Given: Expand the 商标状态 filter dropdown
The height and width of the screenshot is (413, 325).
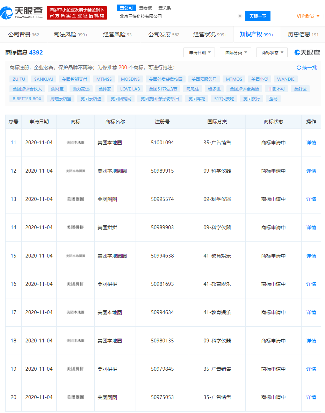Looking at the screenshot, I should [272, 52].
